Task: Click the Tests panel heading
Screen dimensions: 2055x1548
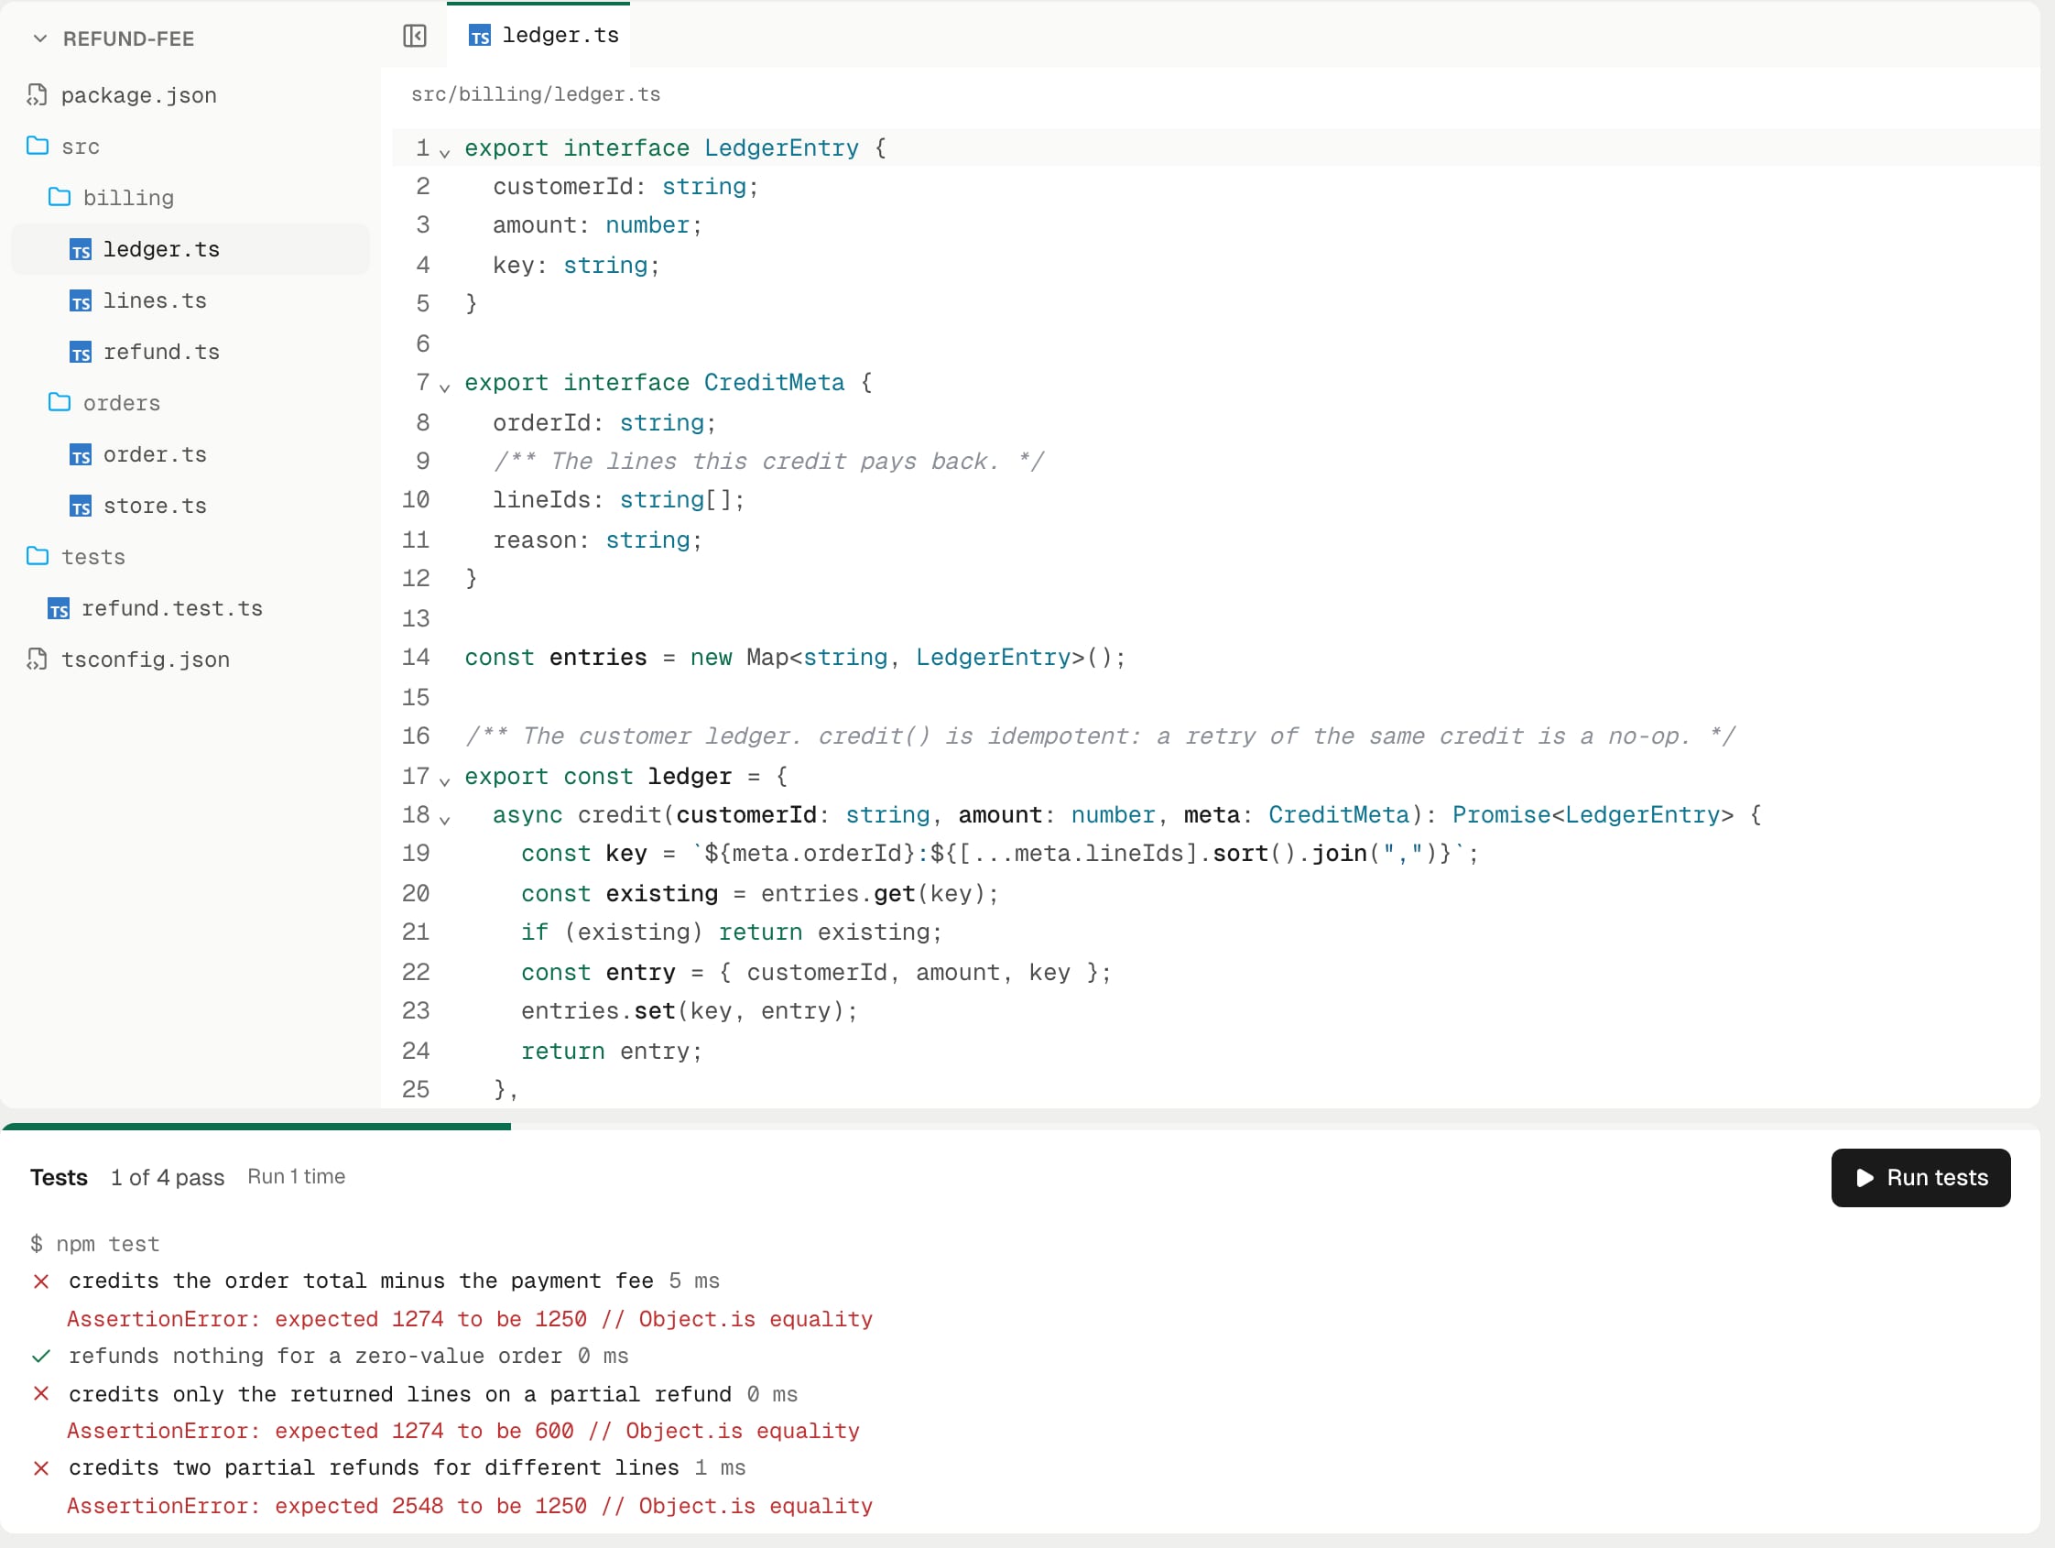Action: coord(59,1177)
